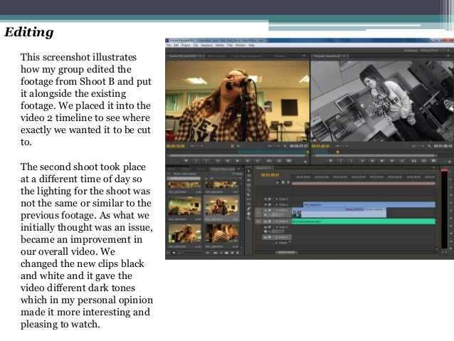Select the Ripple Edit tool in Tools panel
Image resolution: width=454 pixels, height=341 pixels.
click(x=248, y=180)
